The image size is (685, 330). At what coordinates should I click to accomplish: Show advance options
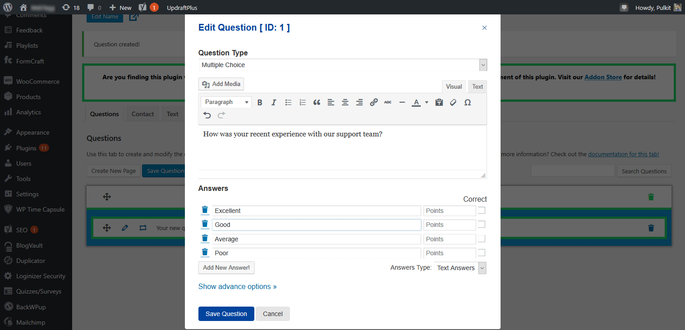click(x=237, y=286)
